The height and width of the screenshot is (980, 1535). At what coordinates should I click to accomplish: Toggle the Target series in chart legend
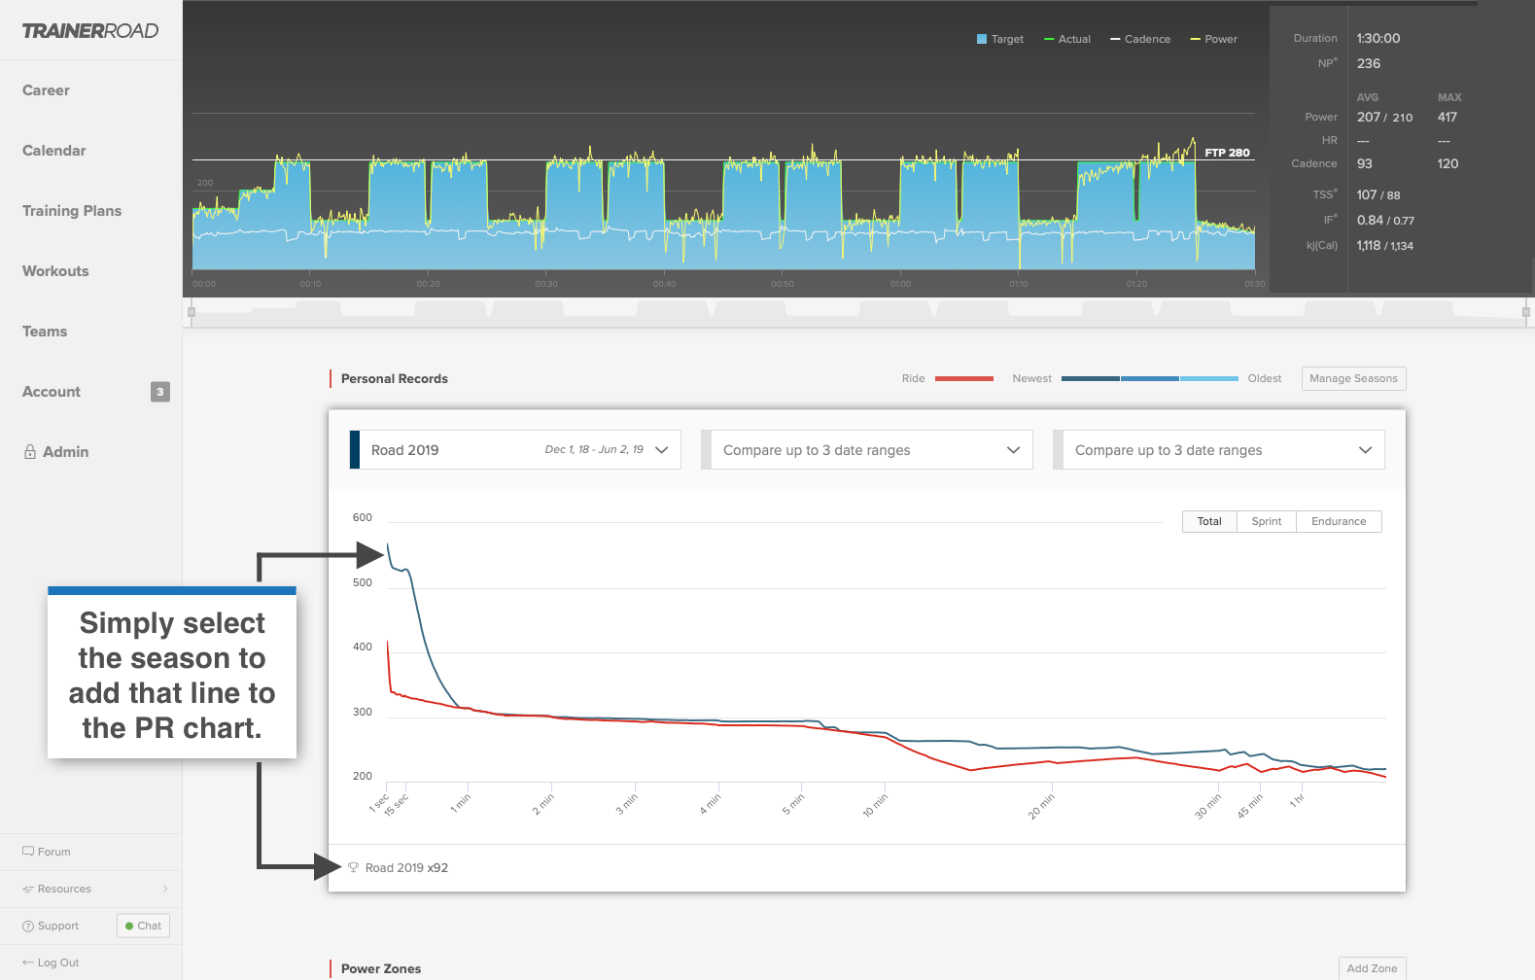pos(1000,39)
